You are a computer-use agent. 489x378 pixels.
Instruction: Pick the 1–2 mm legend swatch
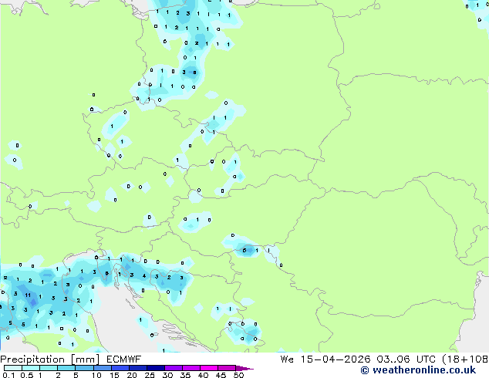click(x=49, y=368)
